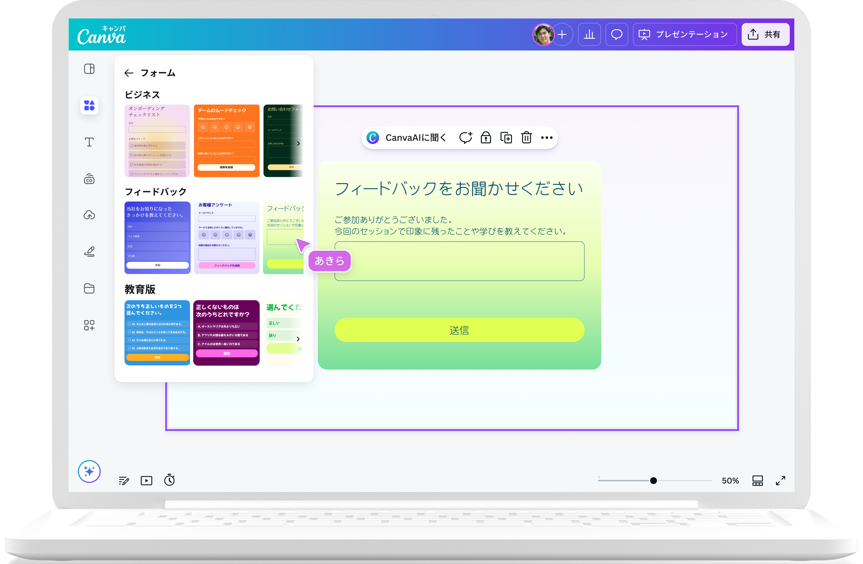Open the Projects folder icon
The image size is (863, 564).
click(89, 288)
